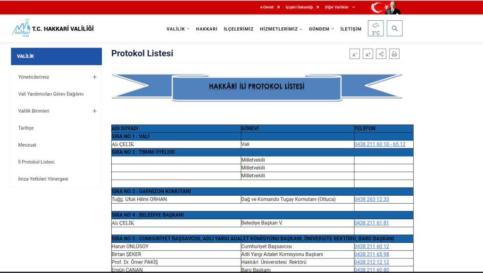Increase font size with A+ icon
483x273 pixels.
(368, 54)
